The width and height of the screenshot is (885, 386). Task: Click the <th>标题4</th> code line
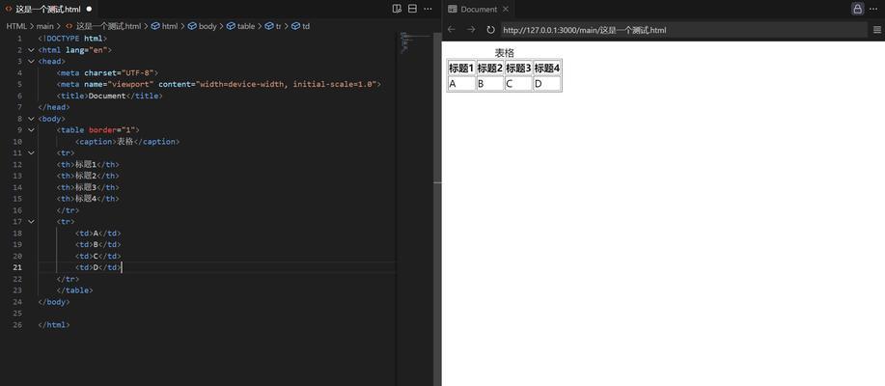(88, 199)
